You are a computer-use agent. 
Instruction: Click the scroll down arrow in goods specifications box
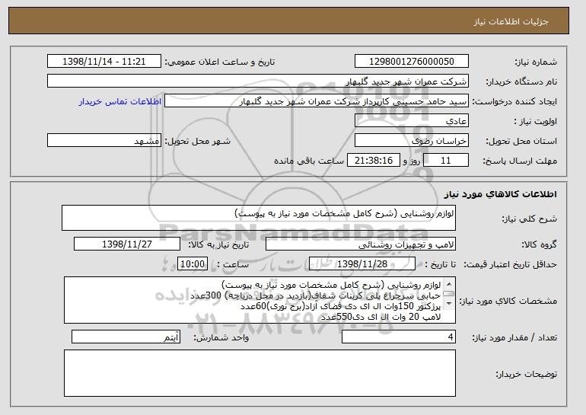[x=449, y=304]
